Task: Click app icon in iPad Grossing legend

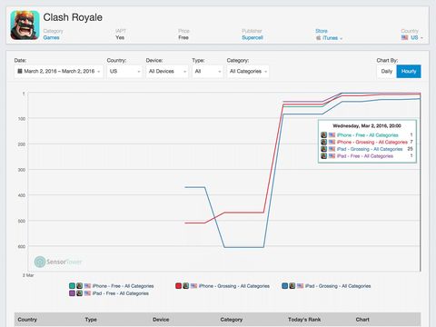Action: [292, 286]
